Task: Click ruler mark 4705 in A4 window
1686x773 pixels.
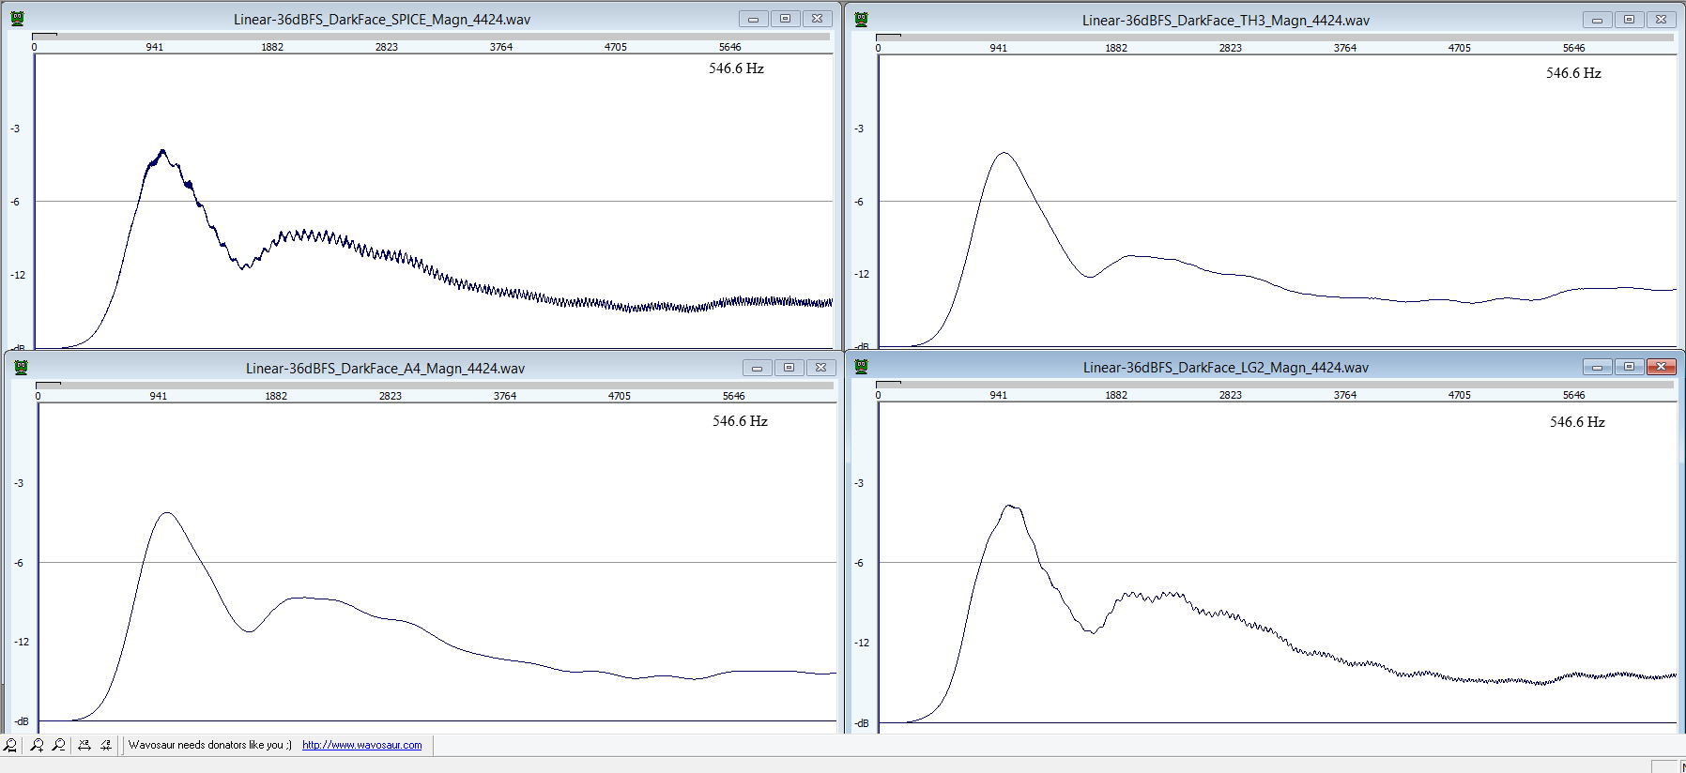Action: pyautogui.click(x=620, y=396)
